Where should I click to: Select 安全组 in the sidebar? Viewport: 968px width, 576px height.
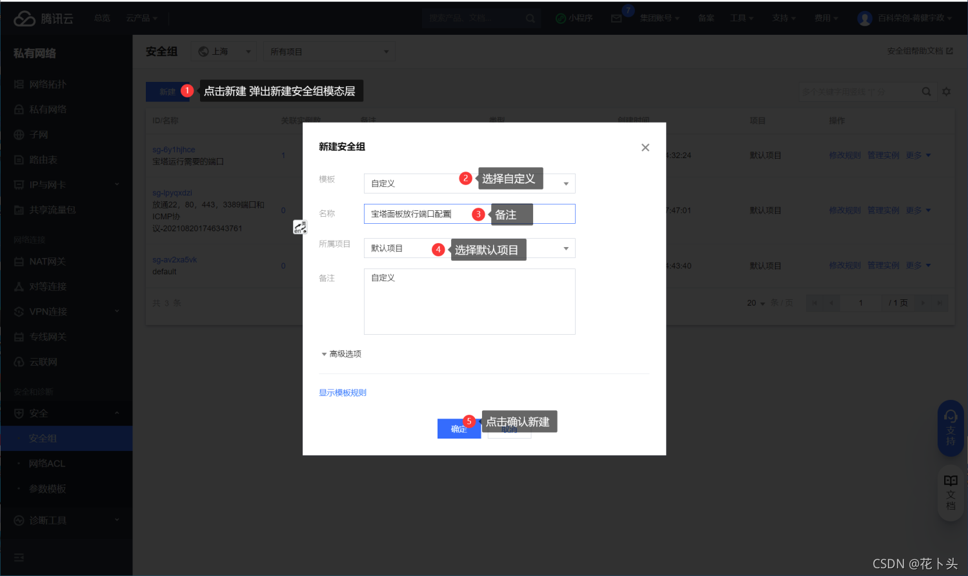[x=66, y=439]
